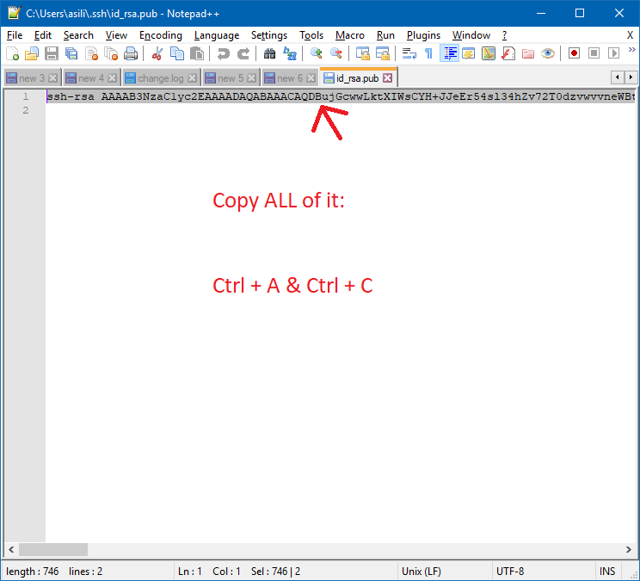Open the Settings menu

click(x=269, y=35)
